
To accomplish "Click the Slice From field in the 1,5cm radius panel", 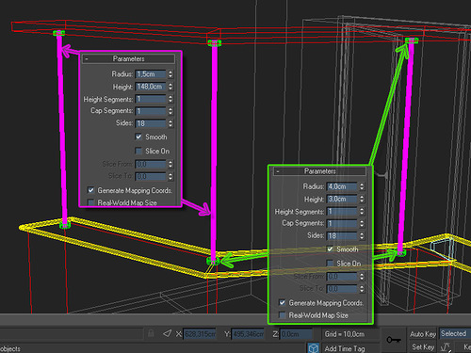I will 151,164.
